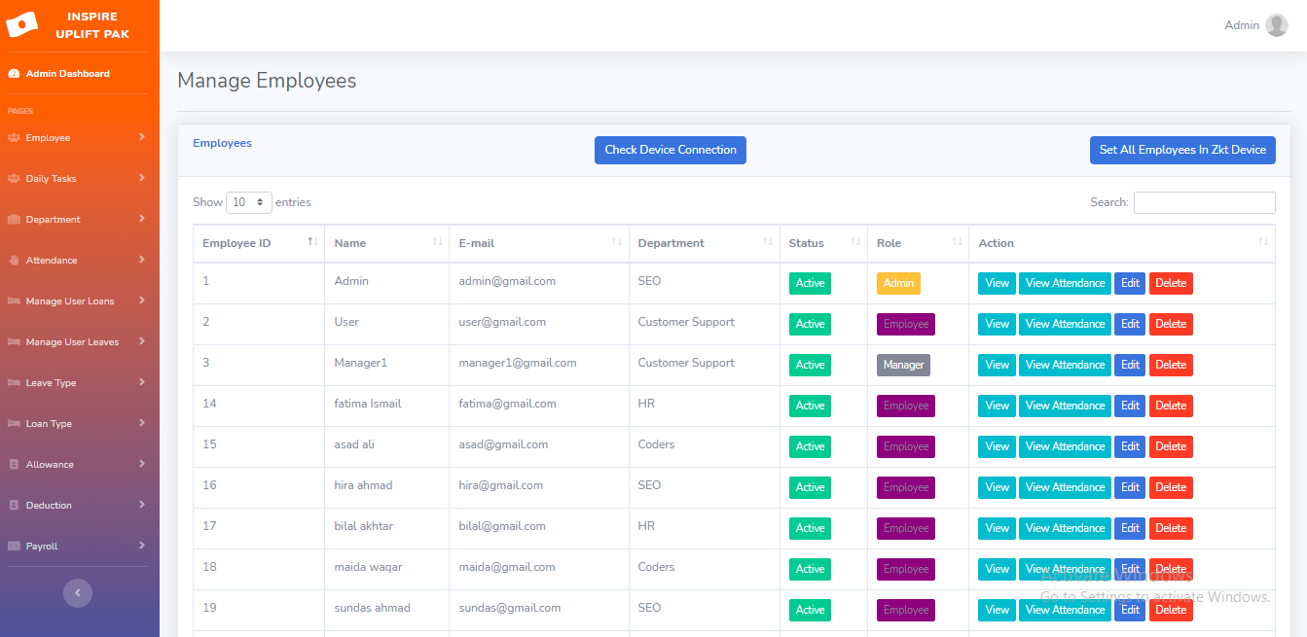
Task: Click the Department building icon in sidebar
Action: [x=14, y=220]
